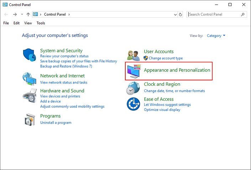This screenshot has width=251, height=170.
Task: Click Change account type link
Action: (166, 58)
